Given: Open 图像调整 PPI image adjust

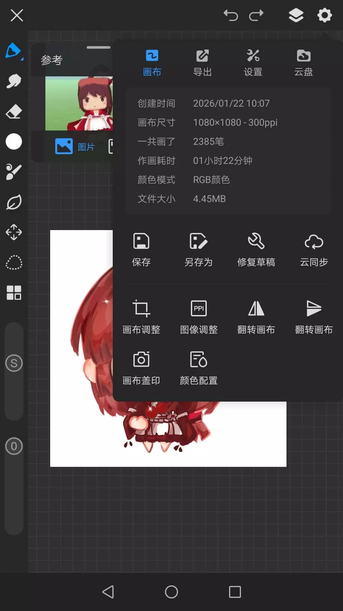Looking at the screenshot, I should (199, 317).
